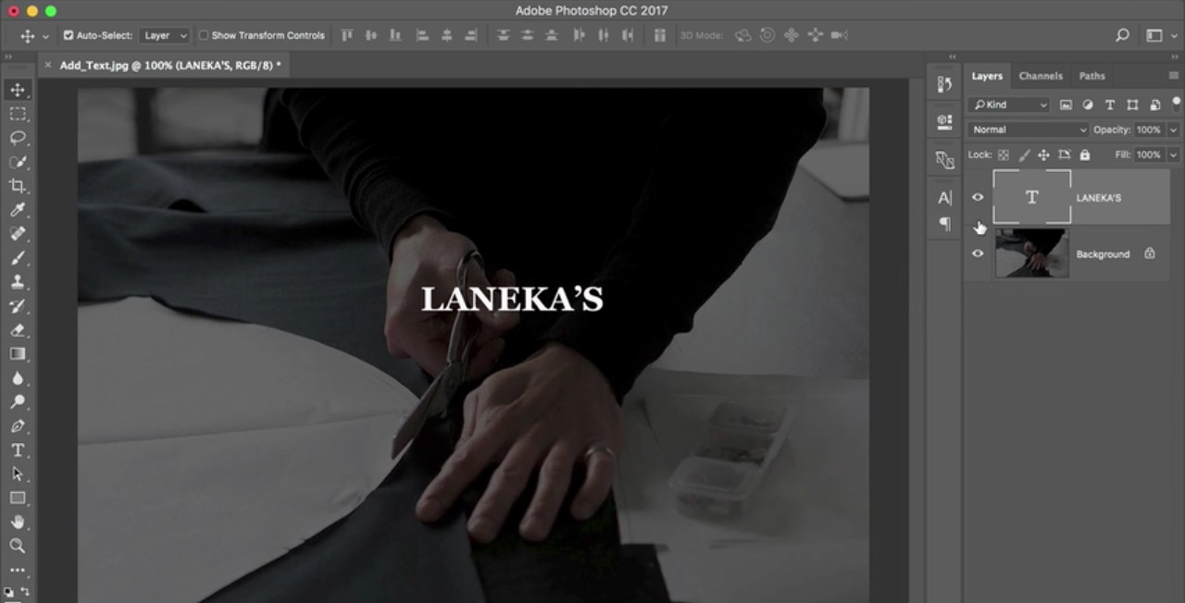The image size is (1185, 603).
Task: Toggle filter for type layers
Action: (x=1110, y=105)
